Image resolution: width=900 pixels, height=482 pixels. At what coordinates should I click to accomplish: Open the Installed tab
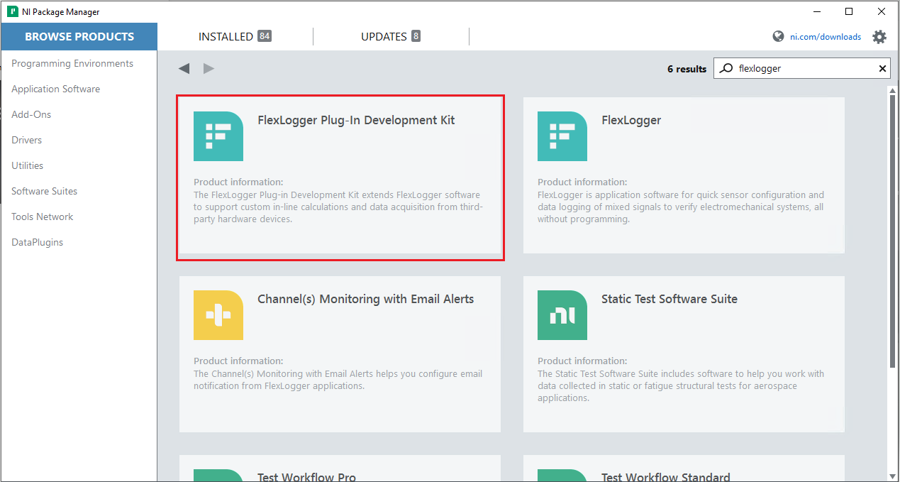click(235, 37)
